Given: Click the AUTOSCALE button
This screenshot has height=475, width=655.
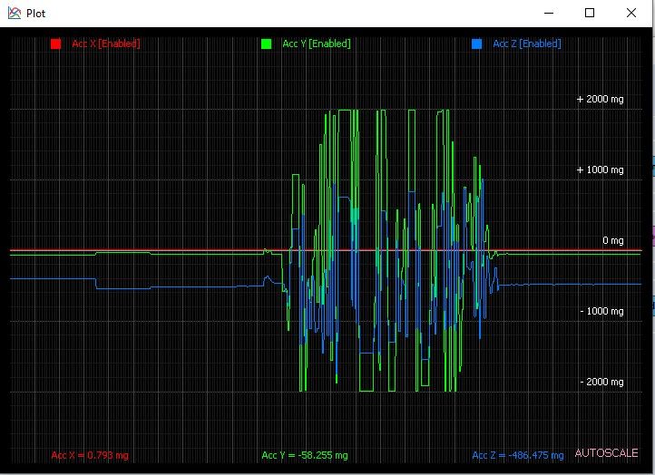Looking at the screenshot, I should coord(607,453).
